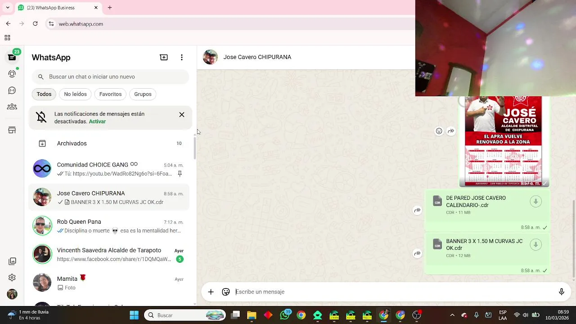Select the Favoritos filter
This screenshot has width=576, height=324.
point(110,94)
